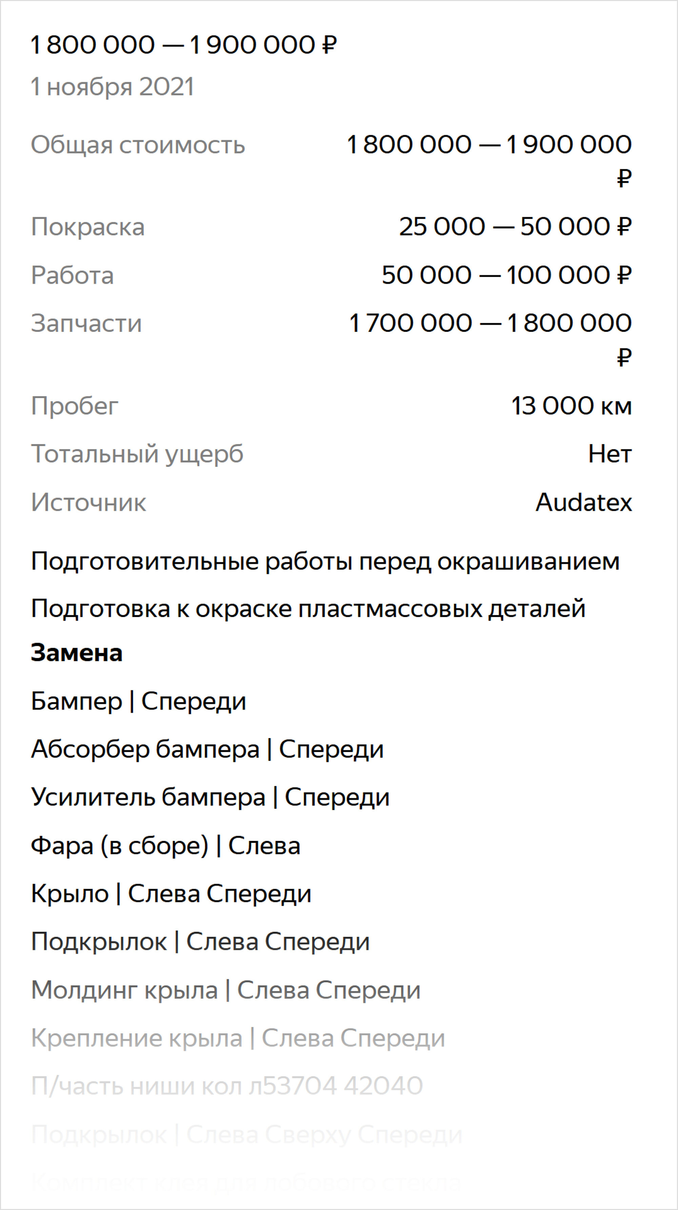This screenshot has height=1210, width=678.
Task: Select Абсорбер бампера | Спереди item
Action: [207, 749]
